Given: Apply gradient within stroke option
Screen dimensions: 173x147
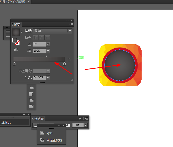Looking at the screenshot, I should [36, 38].
